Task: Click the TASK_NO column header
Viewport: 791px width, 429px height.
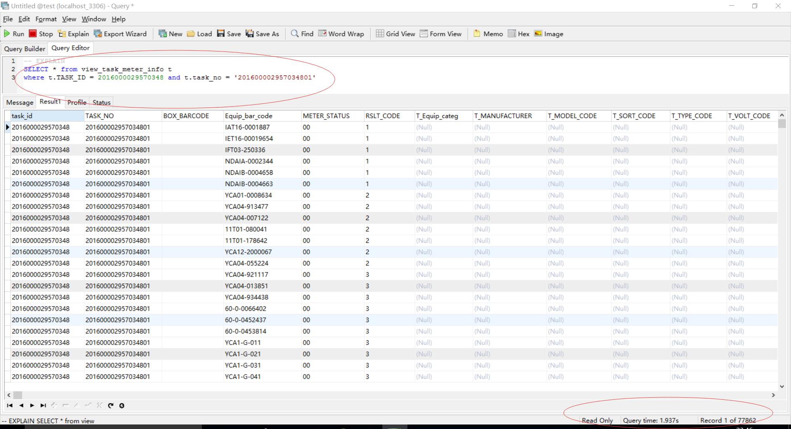Action: [123, 116]
